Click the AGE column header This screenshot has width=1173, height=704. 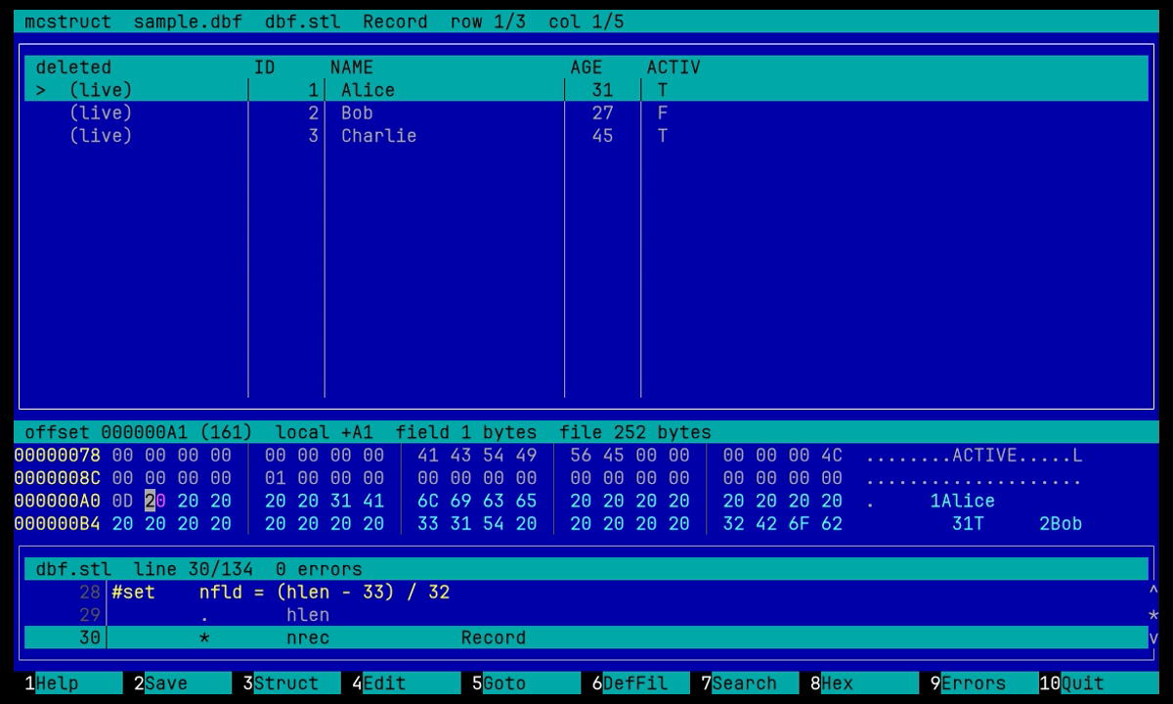pos(586,67)
